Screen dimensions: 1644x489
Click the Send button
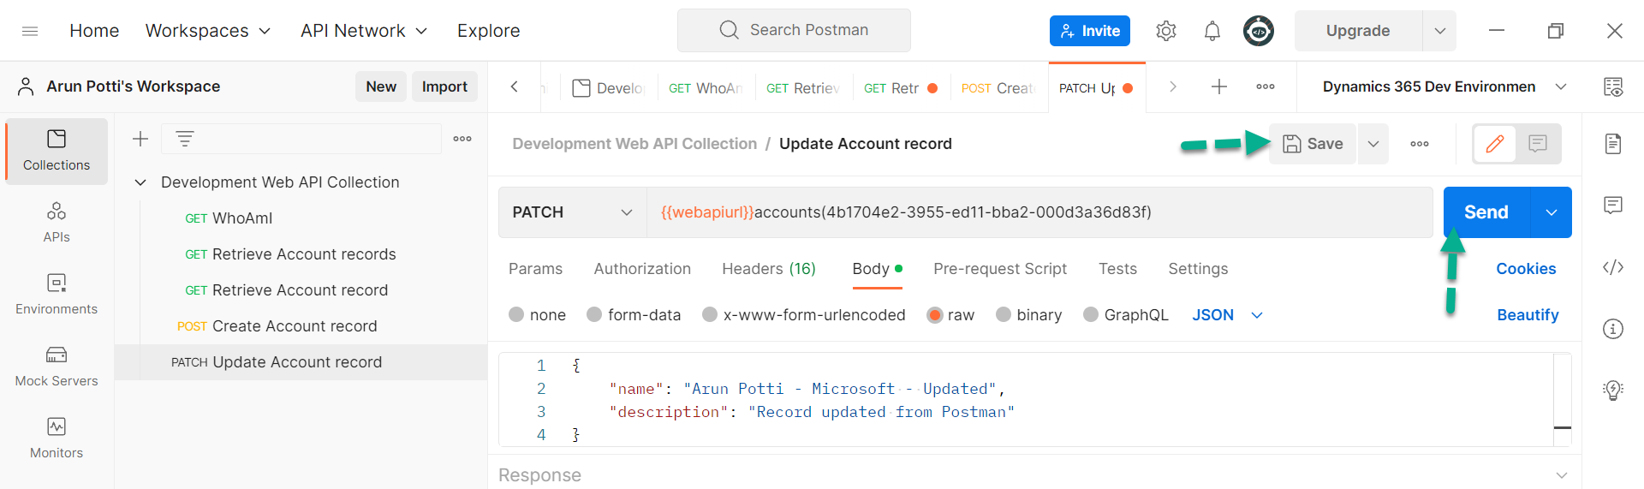pos(1486,212)
